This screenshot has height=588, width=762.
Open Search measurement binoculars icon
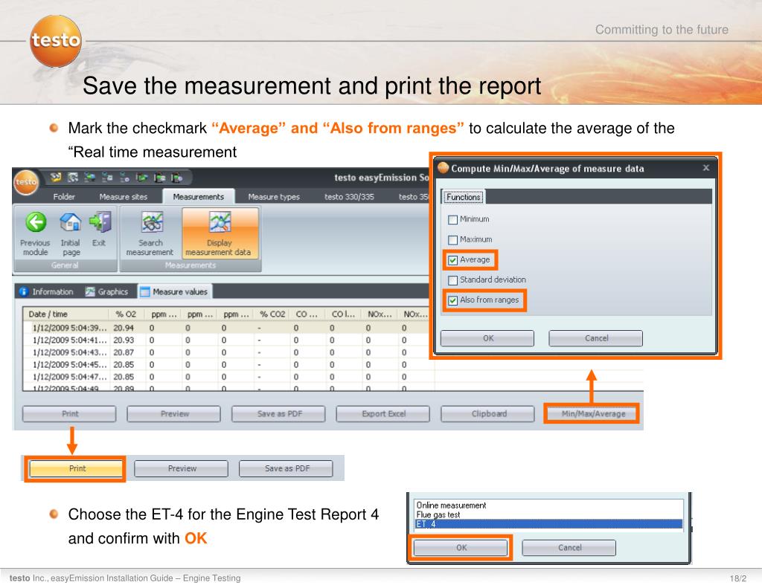152,222
